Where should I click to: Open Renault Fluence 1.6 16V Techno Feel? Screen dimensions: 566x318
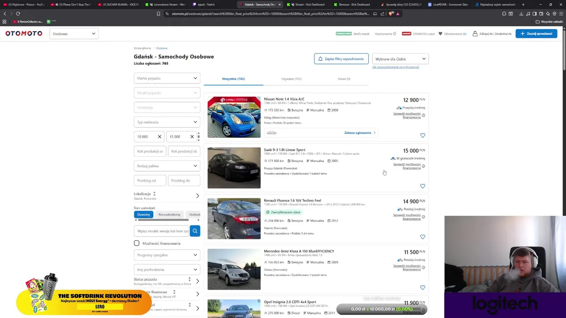[x=293, y=201]
